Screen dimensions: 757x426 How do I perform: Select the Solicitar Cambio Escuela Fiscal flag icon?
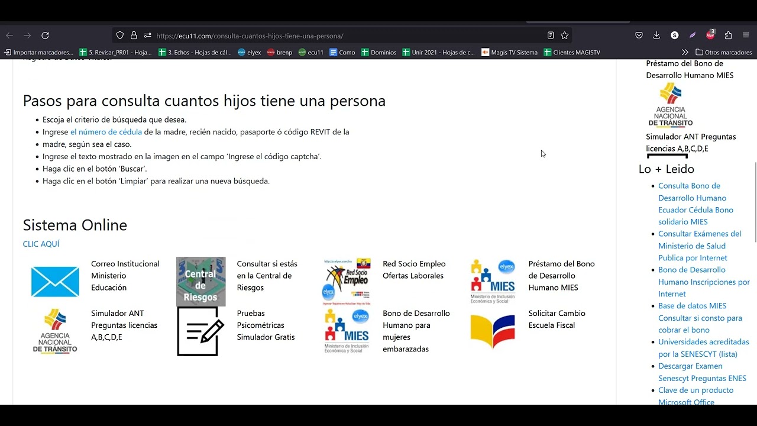point(493,331)
